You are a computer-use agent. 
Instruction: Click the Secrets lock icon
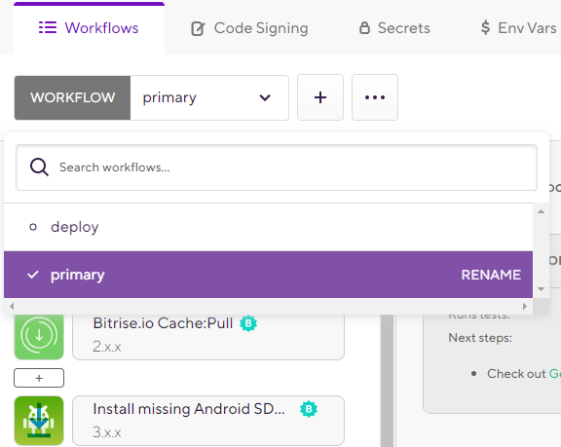(364, 27)
